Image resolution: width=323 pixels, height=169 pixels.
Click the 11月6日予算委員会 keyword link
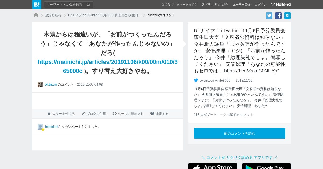point(209,89)
